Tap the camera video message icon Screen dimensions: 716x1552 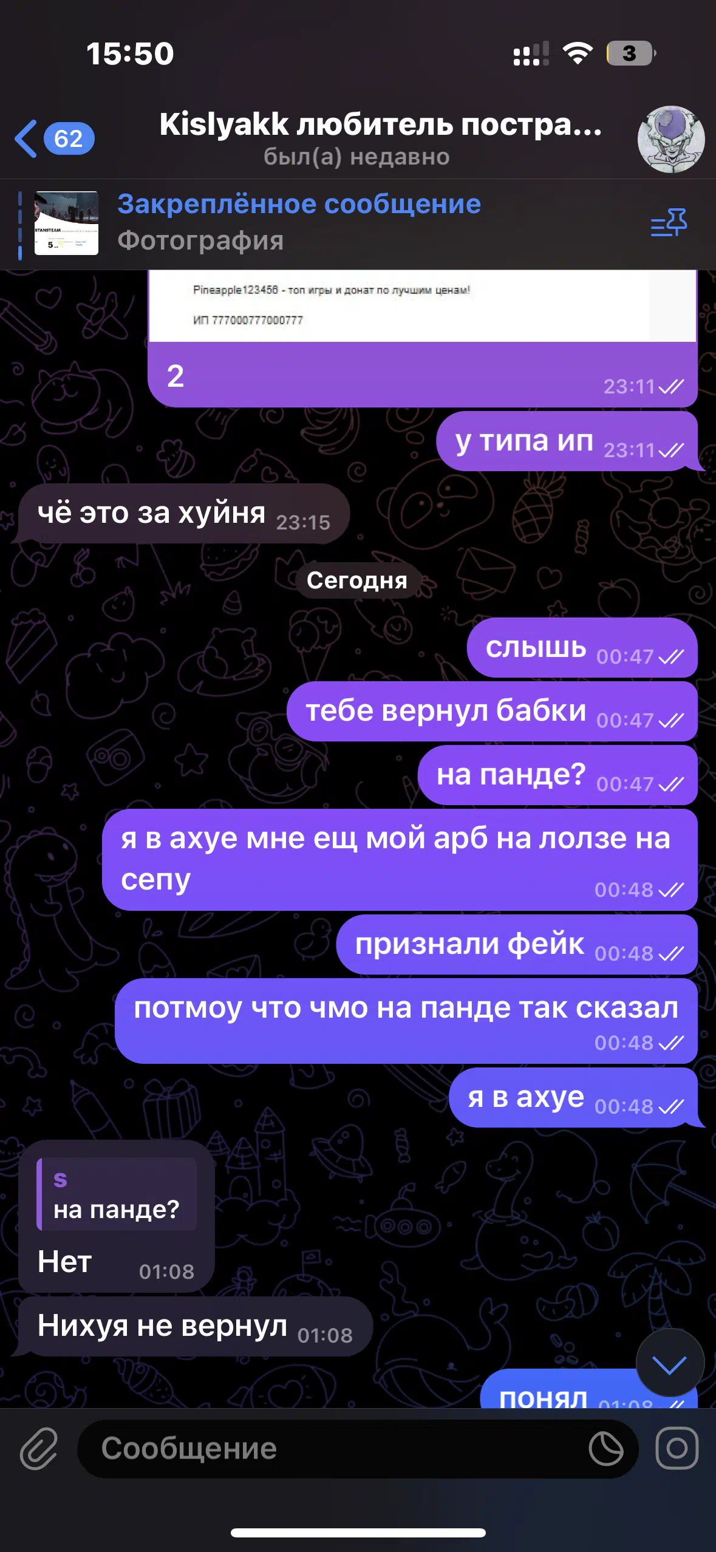pos(677,1448)
